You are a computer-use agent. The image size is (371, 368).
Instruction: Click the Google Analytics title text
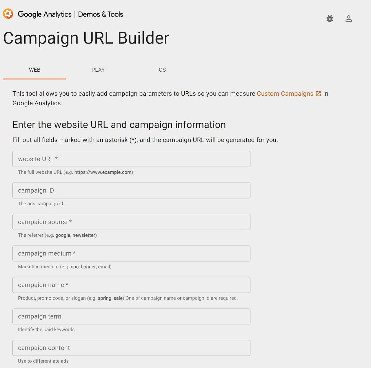(45, 14)
